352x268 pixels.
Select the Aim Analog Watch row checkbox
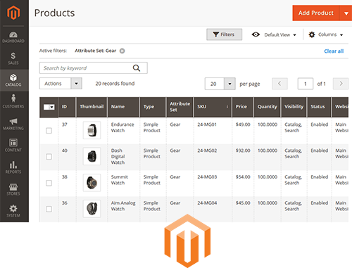(x=49, y=209)
